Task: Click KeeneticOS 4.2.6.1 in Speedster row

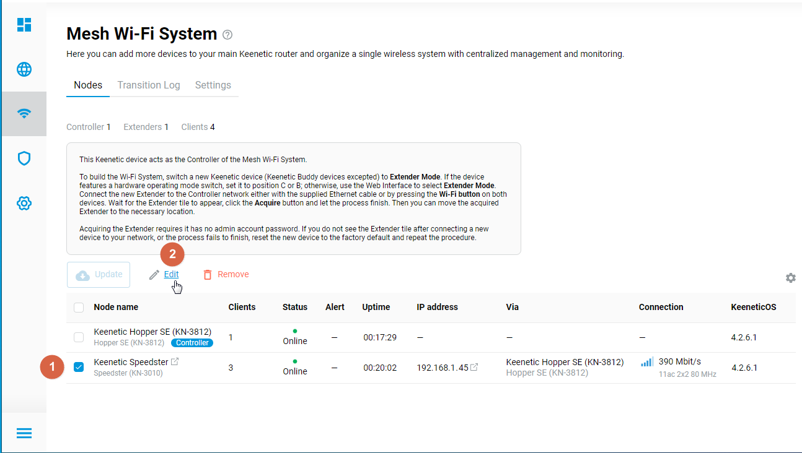Action: tap(744, 368)
